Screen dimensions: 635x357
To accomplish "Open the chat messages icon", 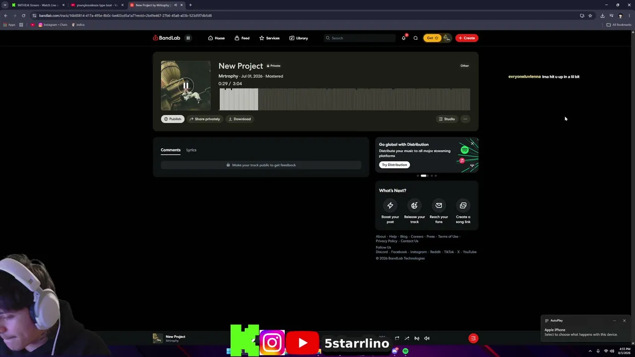I will 416,38.
